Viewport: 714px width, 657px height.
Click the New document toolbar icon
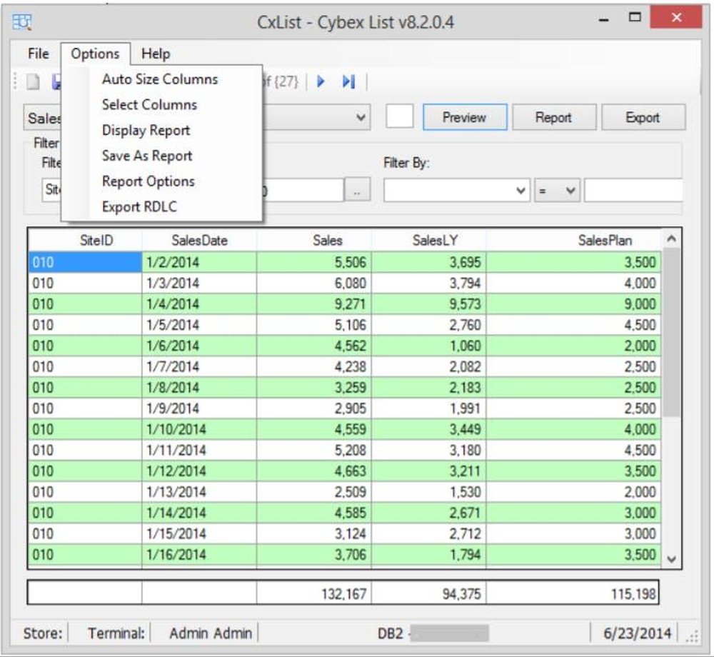tap(33, 82)
